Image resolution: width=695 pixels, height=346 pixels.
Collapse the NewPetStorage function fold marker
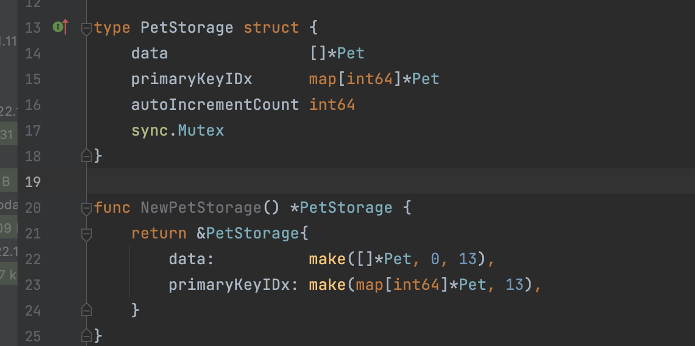point(87,207)
